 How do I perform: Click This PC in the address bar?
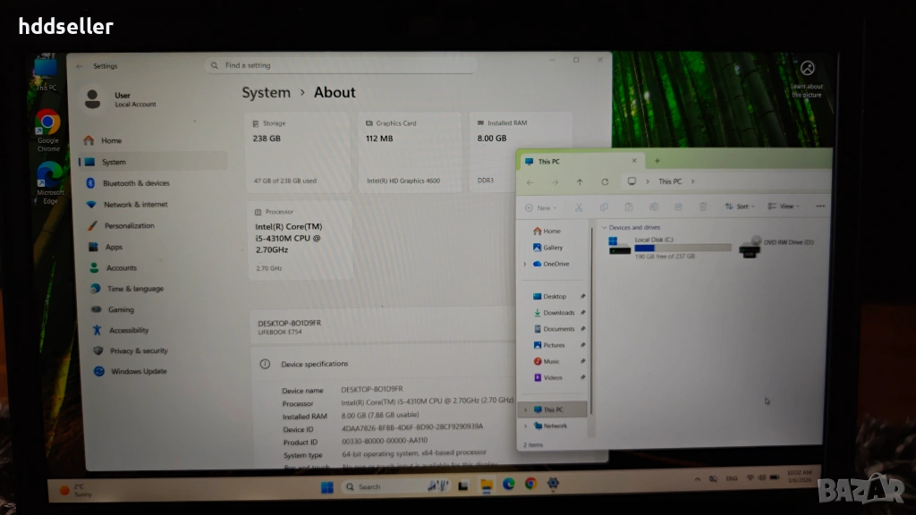670,182
